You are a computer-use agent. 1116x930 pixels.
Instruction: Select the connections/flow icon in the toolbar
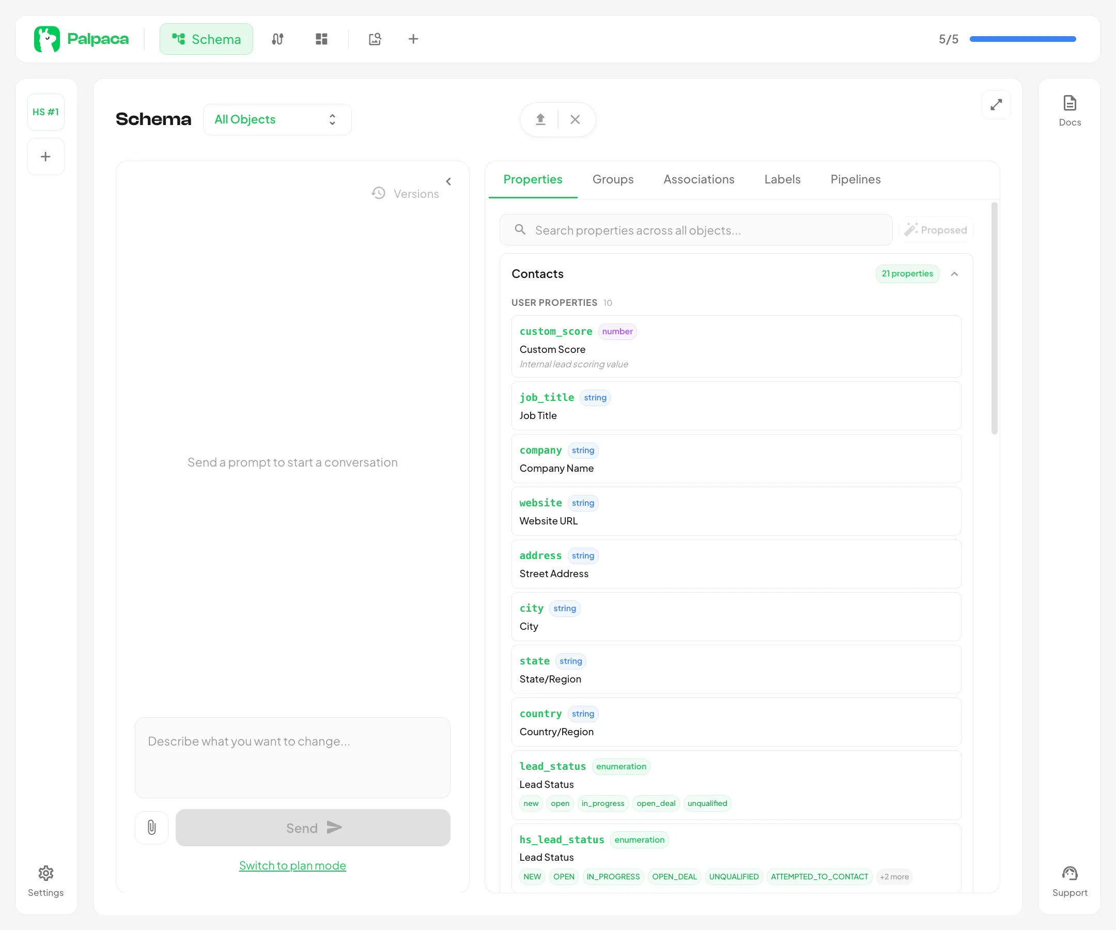[277, 39]
